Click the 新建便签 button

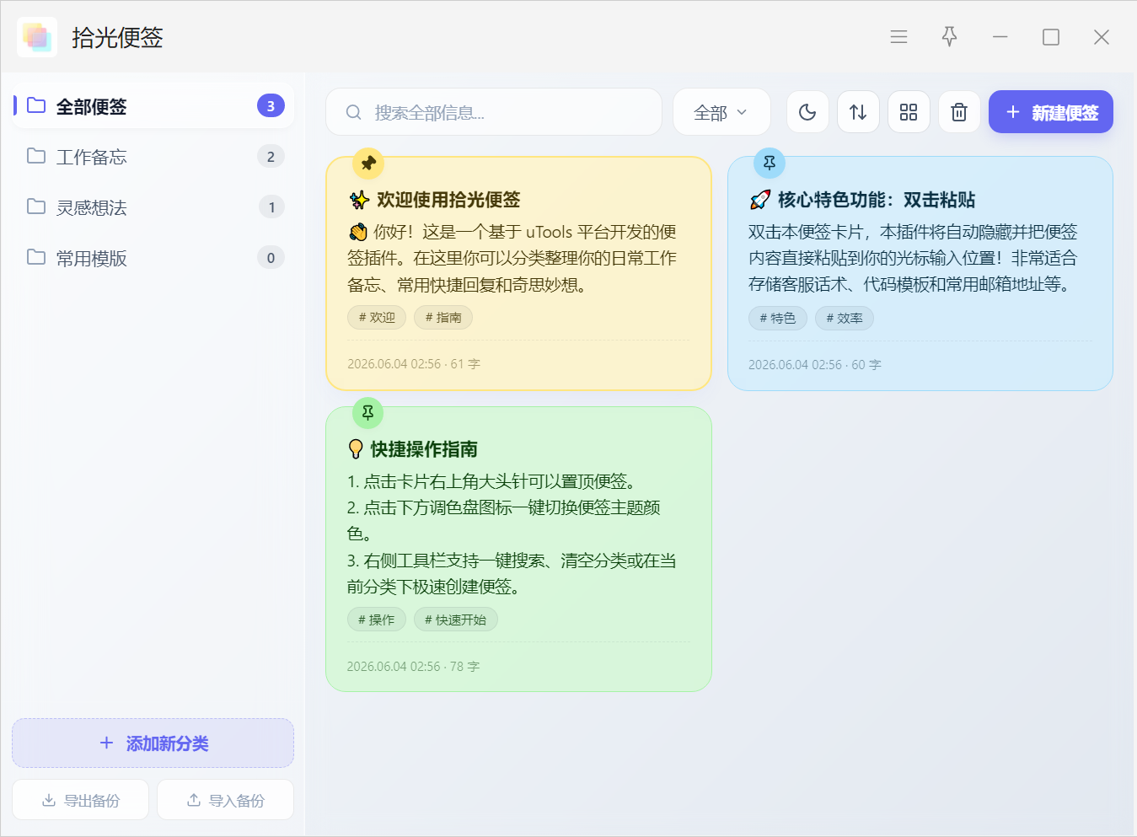pos(1051,112)
